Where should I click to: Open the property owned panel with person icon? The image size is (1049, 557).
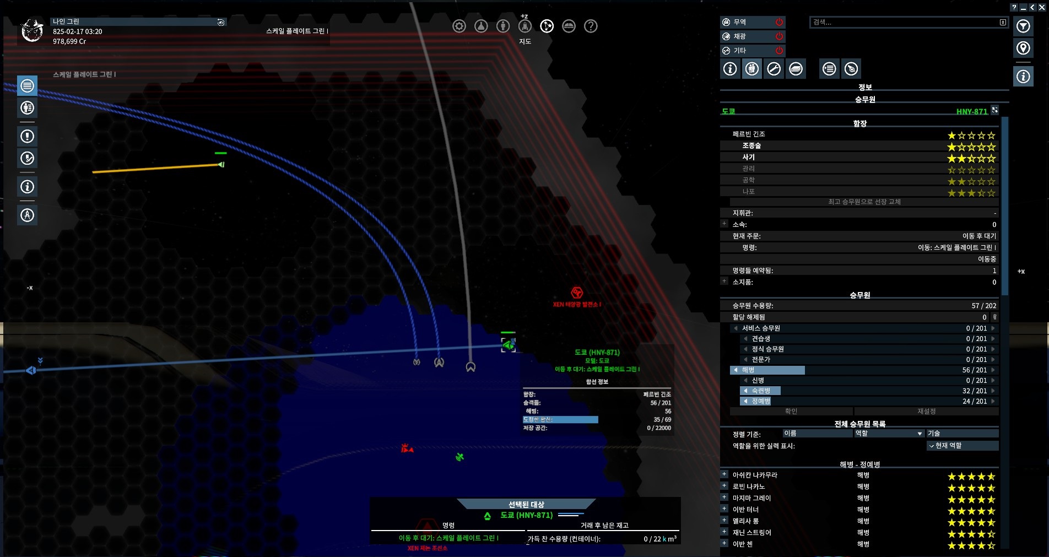27,107
